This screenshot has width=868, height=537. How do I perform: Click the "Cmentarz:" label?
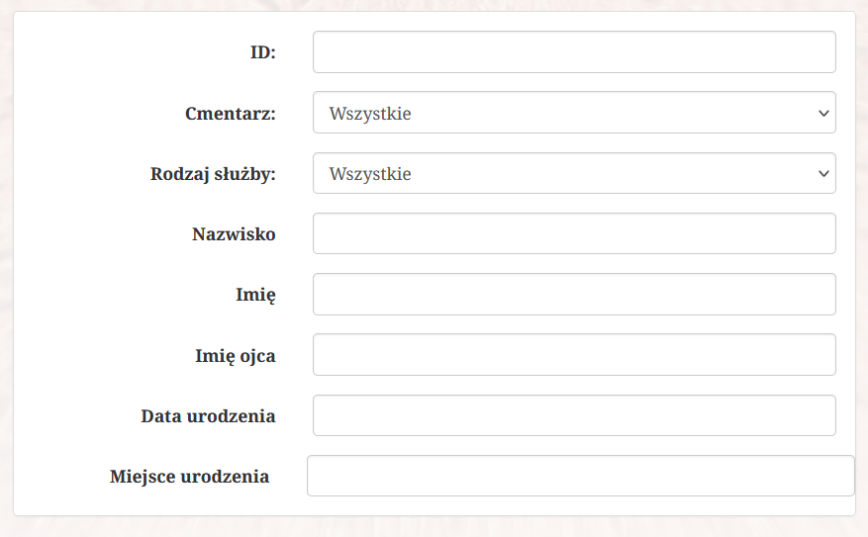click(x=231, y=114)
